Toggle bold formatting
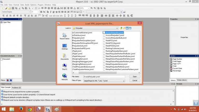Image resolution: width=199 pixels, height=112 pixels. 48,12
